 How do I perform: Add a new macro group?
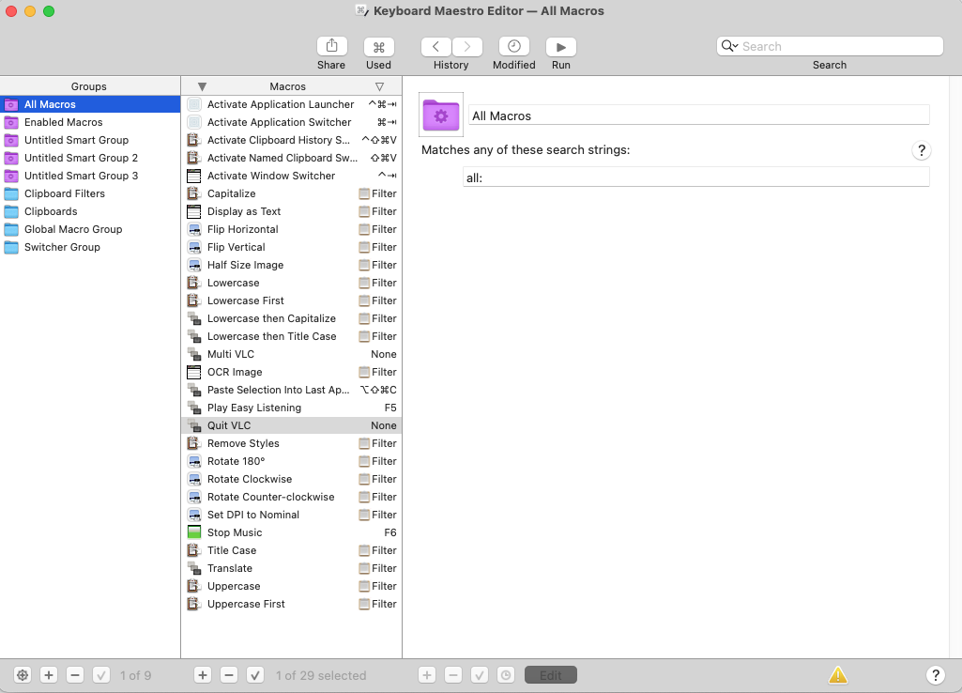click(x=49, y=674)
